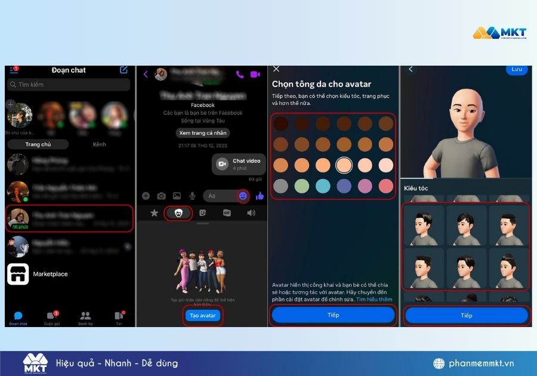Click Tiếp on skin tone screen

tap(333, 315)
